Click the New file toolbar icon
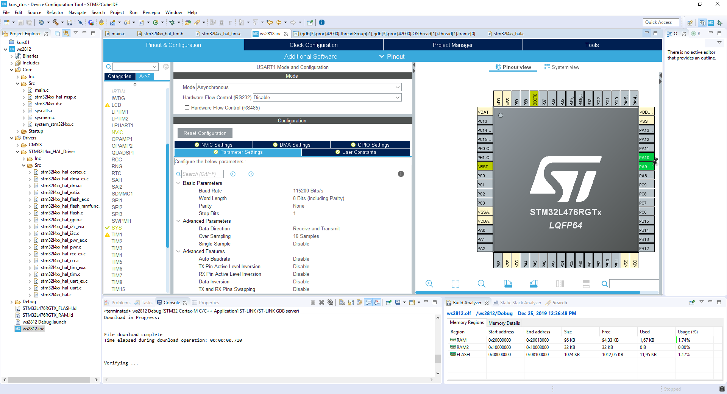Image resolution: width=727 pixels, height=394 pixels. [6, 22]
